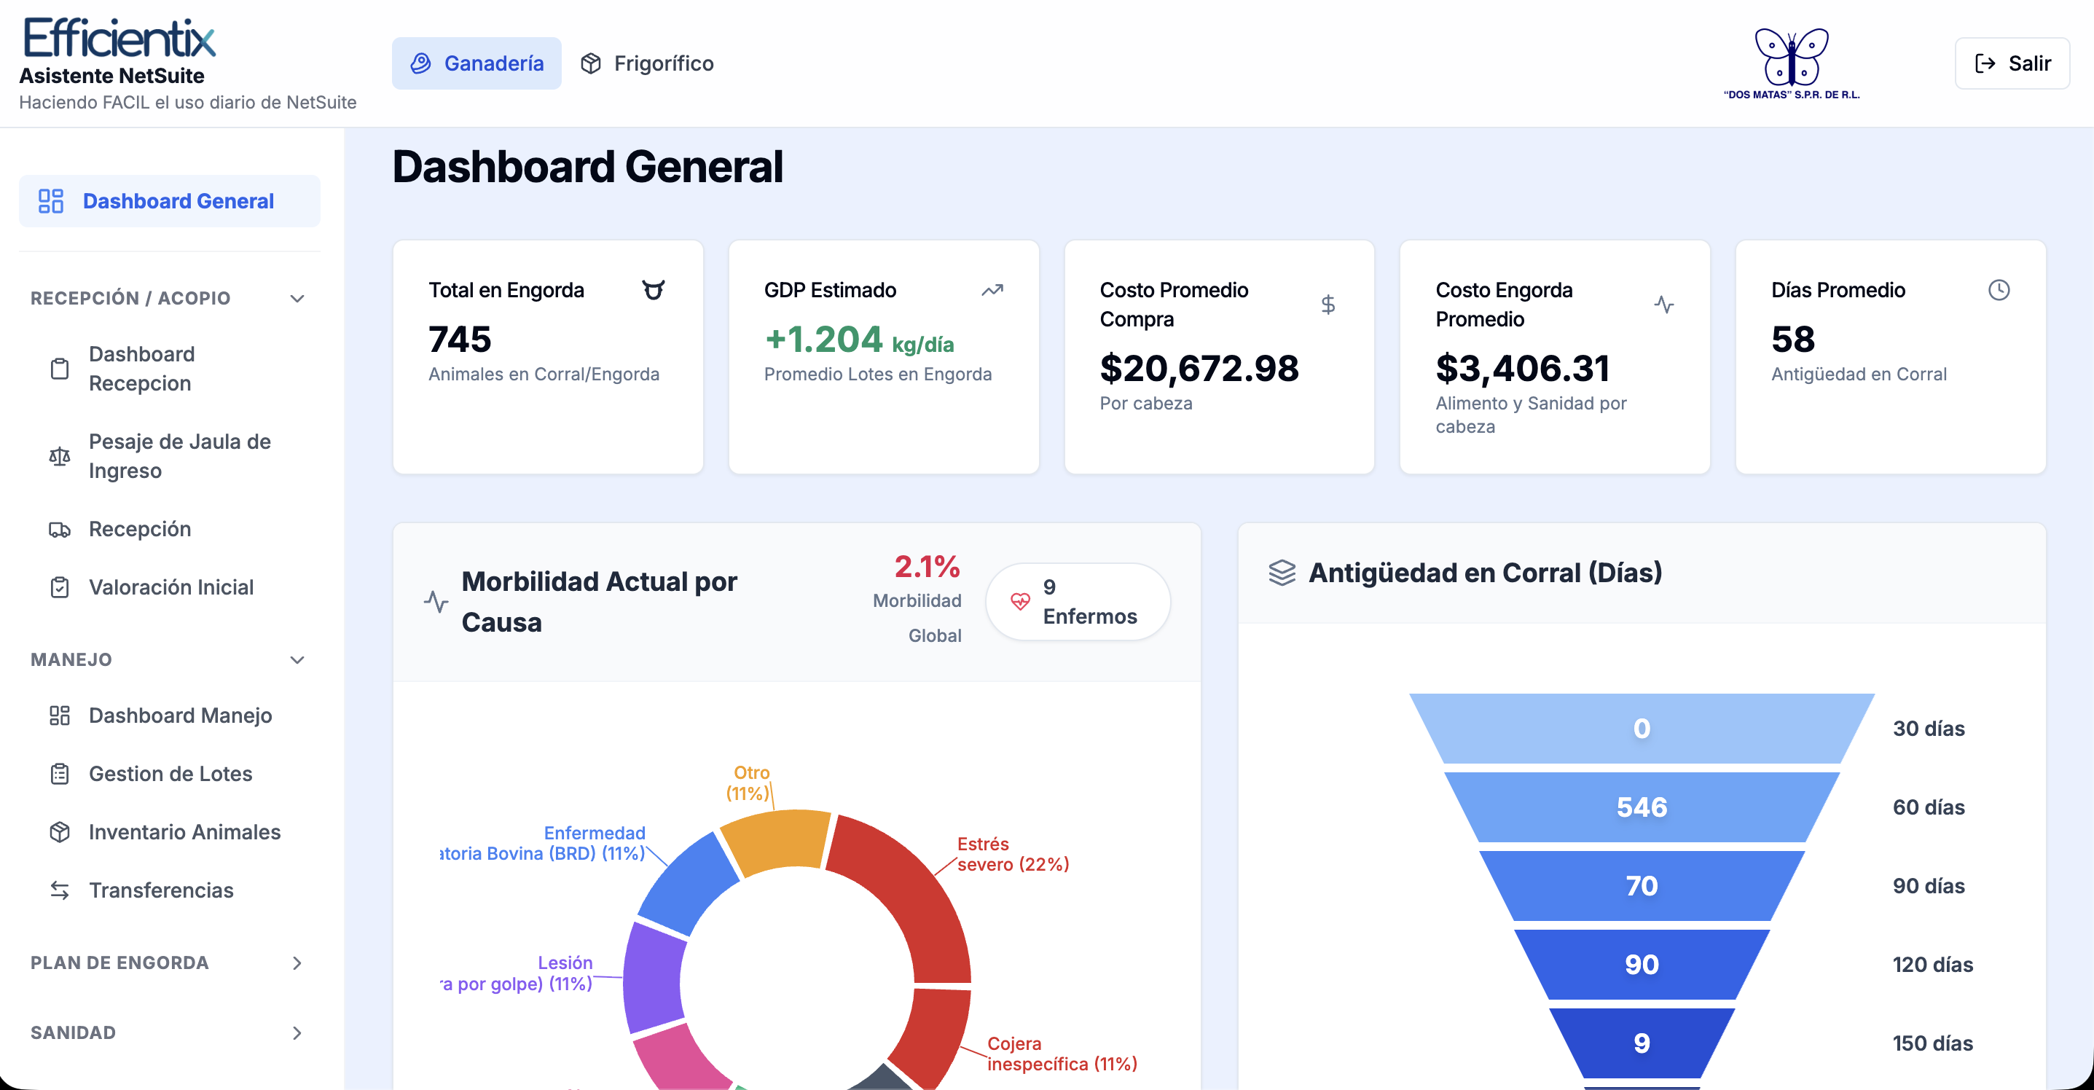
Task: Click the 2.1% Morbilidad Global value
Action: (927, 568)
